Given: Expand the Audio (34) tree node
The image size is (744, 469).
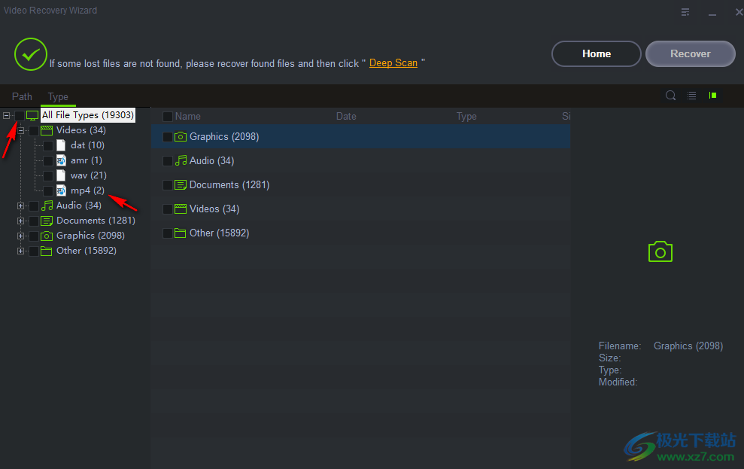Looking at the screenshot, I should coord(20,206).
